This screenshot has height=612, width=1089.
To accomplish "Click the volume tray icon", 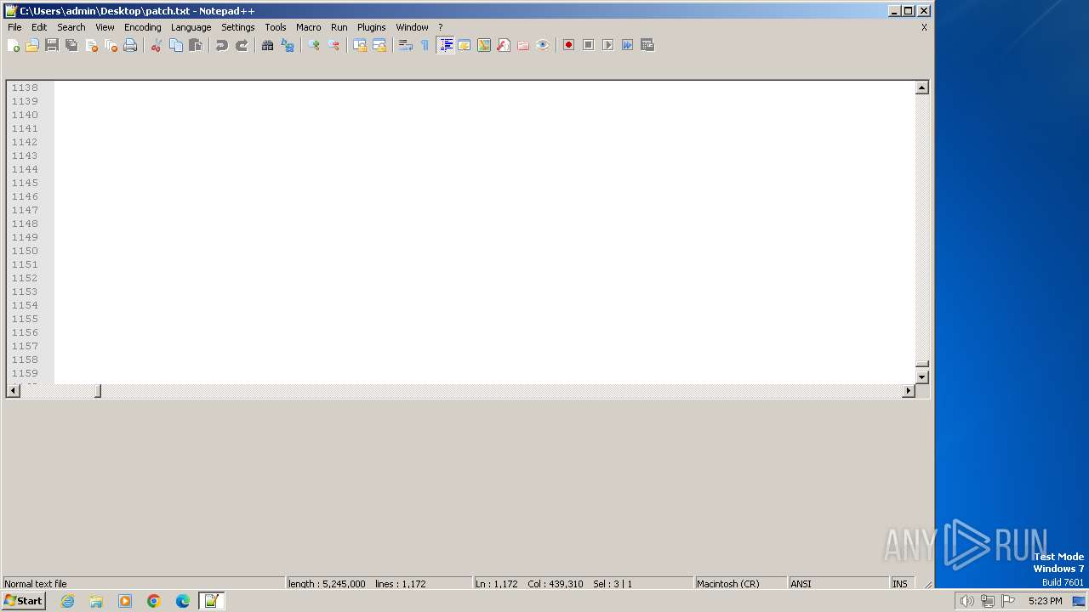I will pos(966,601).
